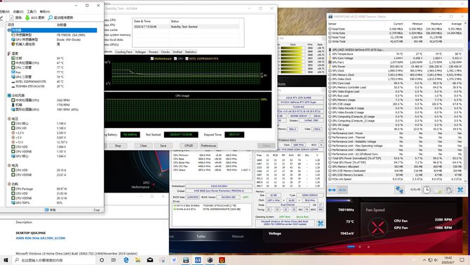Click the Windows Start button

6,260
